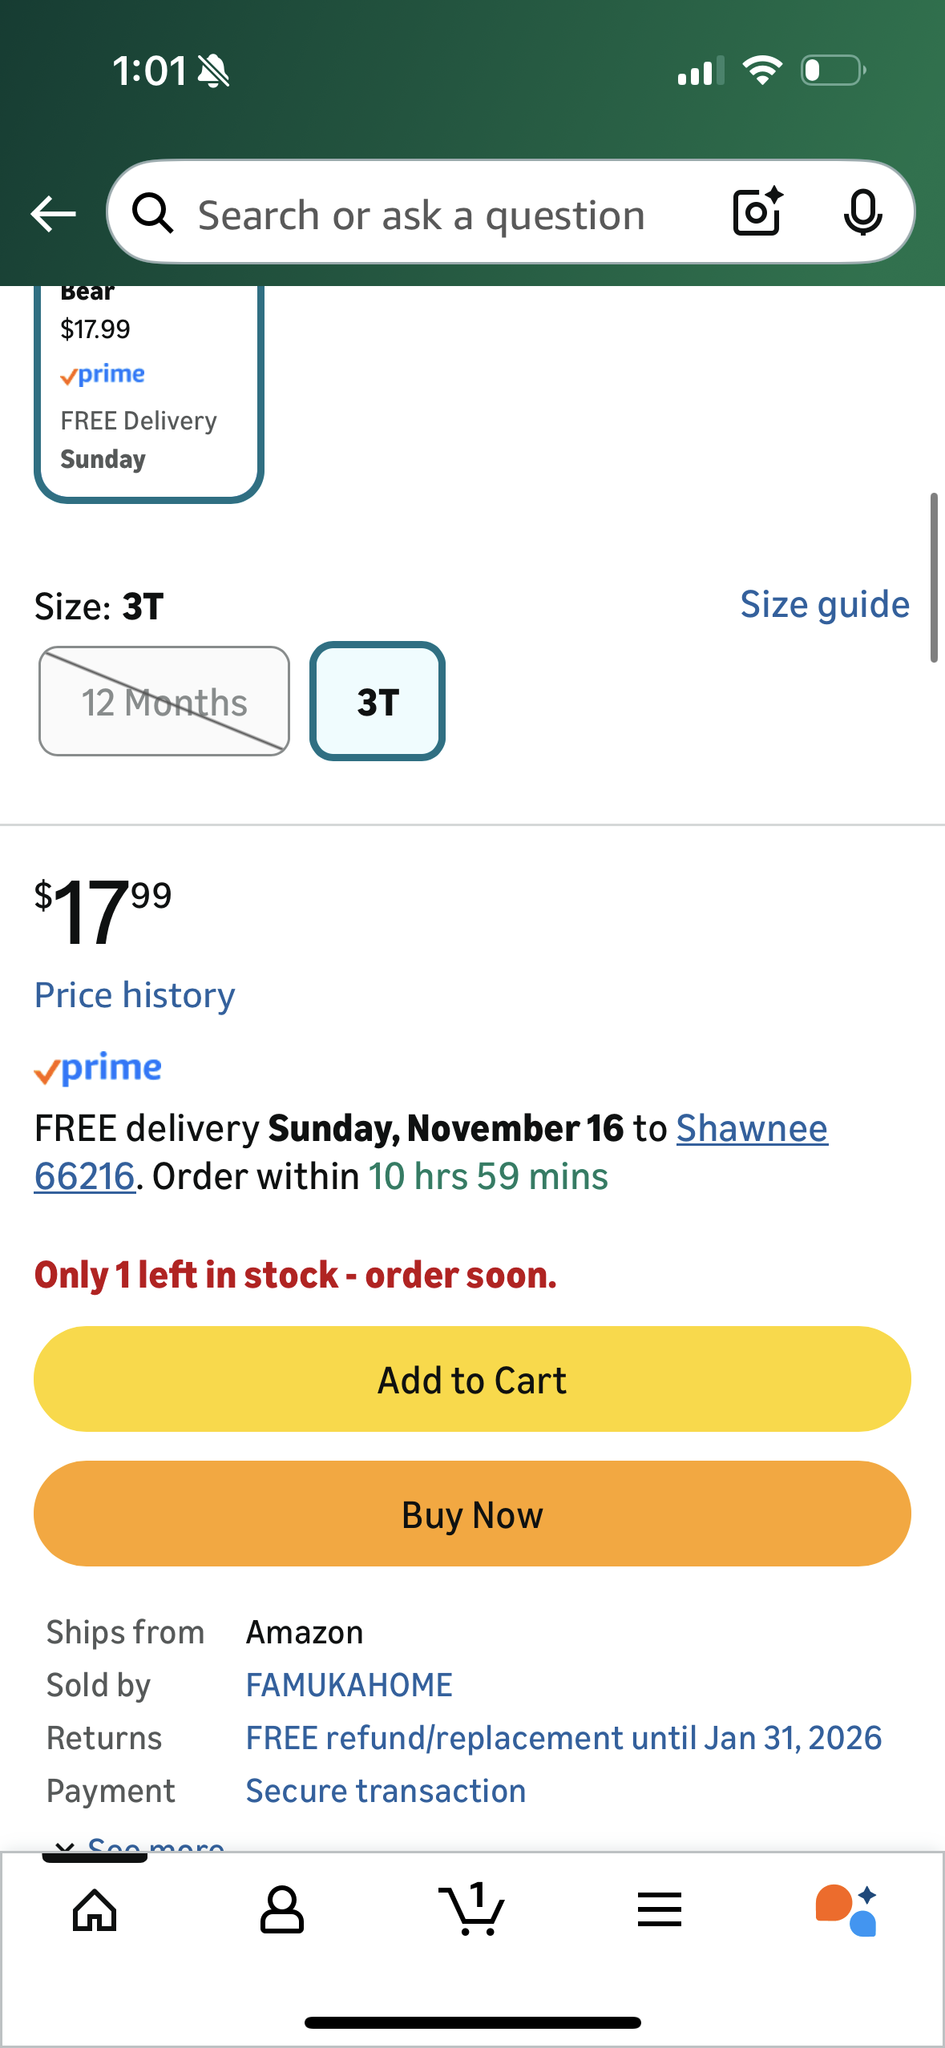The height and width of the screenshot is (2048, 945).
Task: Tap the camera lens search icon
Action: 757,212
